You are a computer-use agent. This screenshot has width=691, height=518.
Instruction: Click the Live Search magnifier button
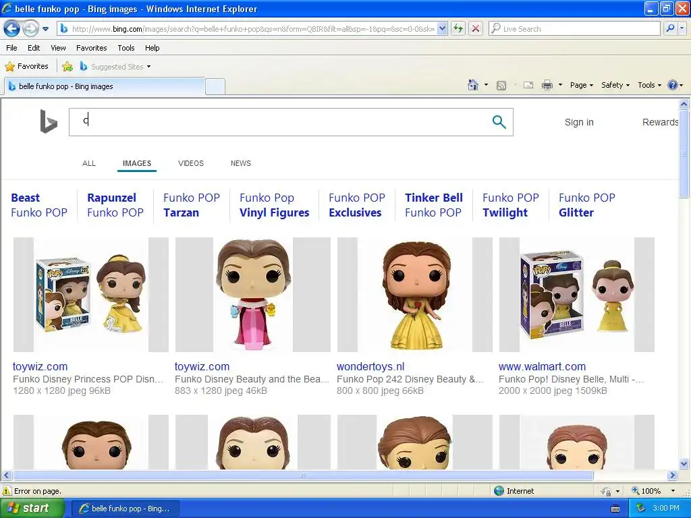click(670, 29)
